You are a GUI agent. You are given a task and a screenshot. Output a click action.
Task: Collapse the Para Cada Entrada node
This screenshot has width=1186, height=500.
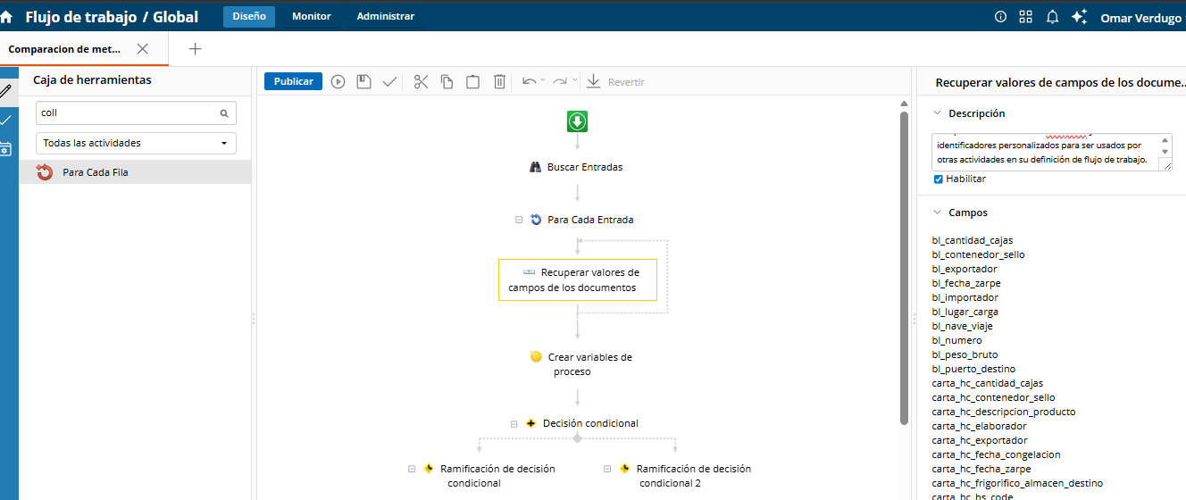[519, 220]
